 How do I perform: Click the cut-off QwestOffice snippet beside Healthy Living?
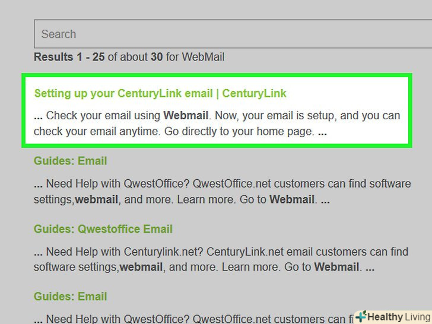[190, 318]
